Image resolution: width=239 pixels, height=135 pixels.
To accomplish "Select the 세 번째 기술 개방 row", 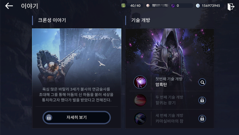I will tap(170, 119).
